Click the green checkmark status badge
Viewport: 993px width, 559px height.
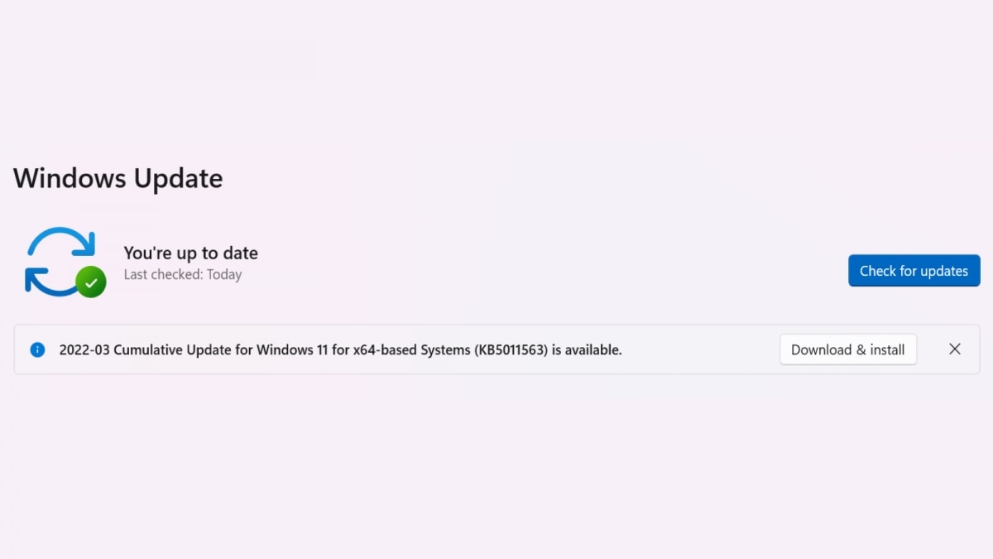point(91,282)
